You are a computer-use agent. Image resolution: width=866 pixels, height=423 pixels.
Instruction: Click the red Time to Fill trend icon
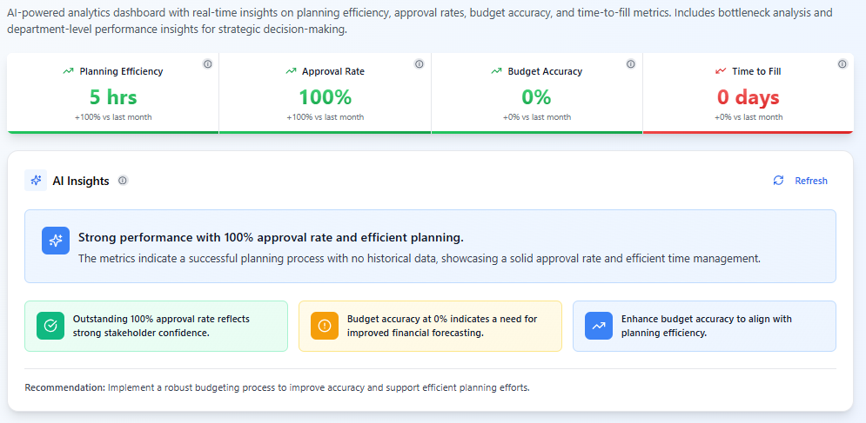pyautogui.click(x=720, y=71)
